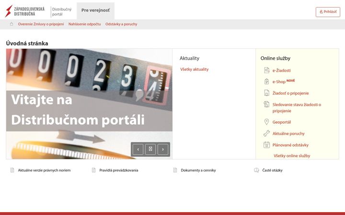Click the Aktuálne verzie právnych noriem document icon
This screenshot has width=345, height=215.
12,170
